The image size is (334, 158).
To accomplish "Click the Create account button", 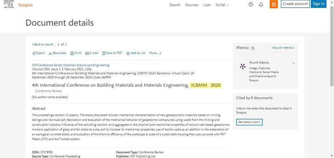I will coord(295,4).
